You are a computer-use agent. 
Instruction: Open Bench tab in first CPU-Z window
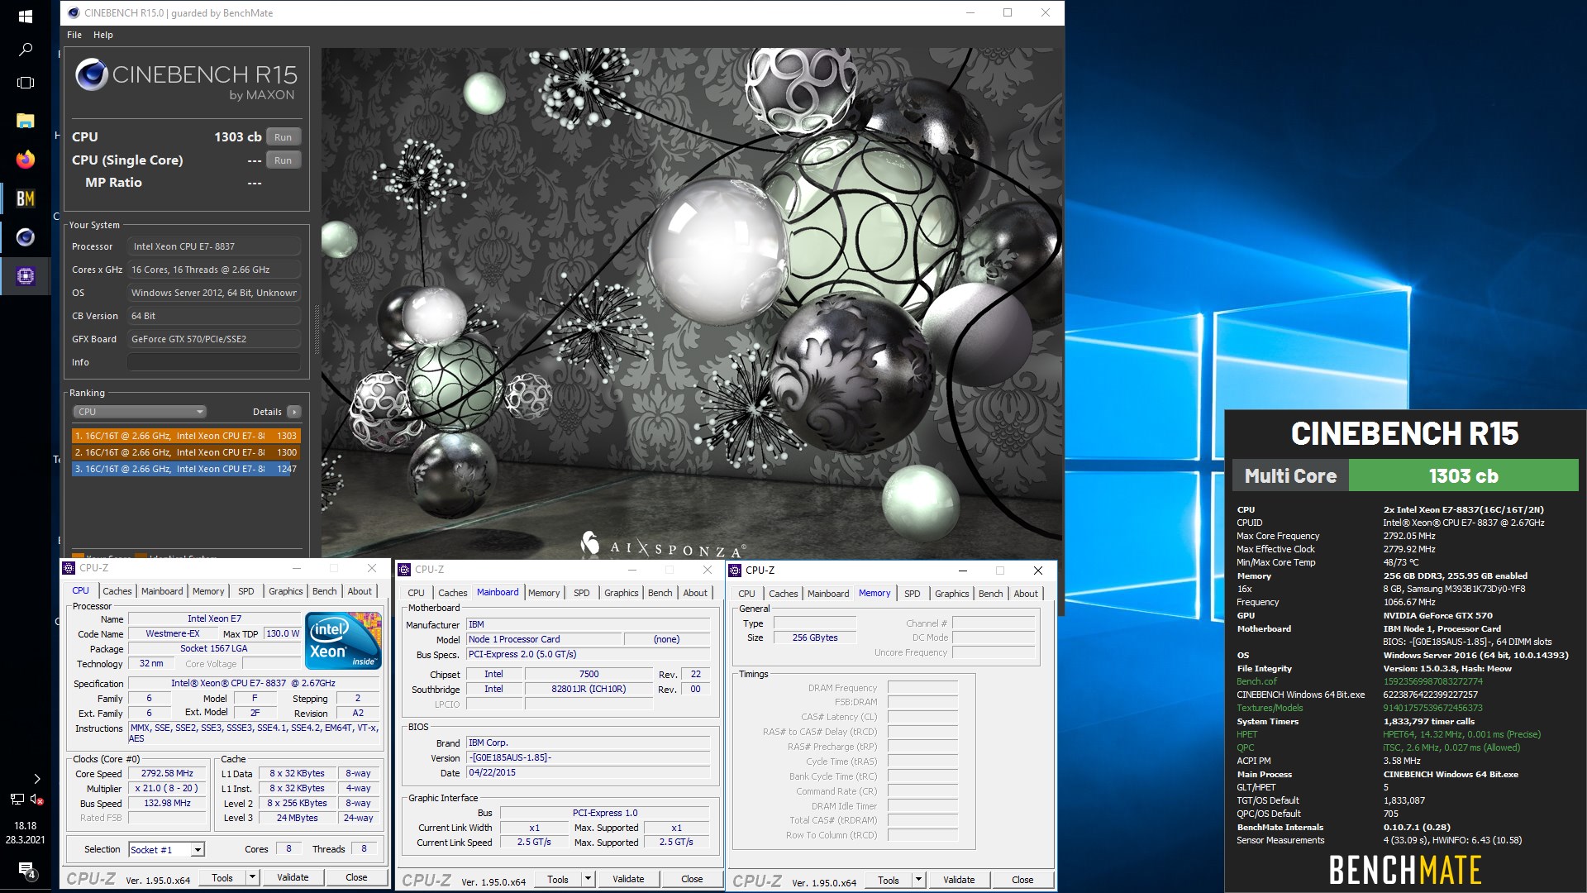325,591
